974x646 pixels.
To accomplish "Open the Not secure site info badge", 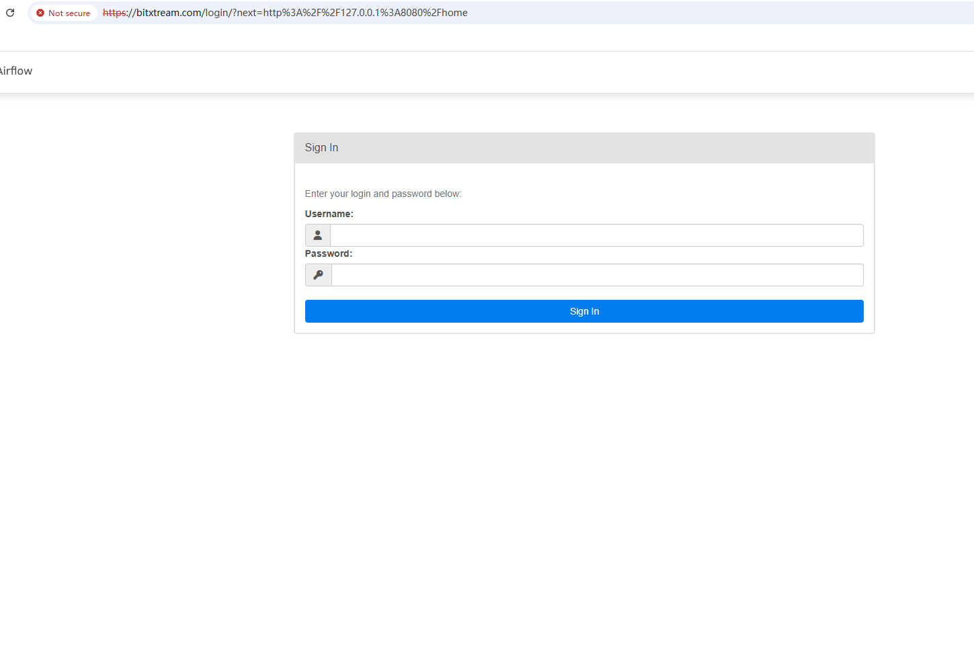I will (x=64, y=13).
